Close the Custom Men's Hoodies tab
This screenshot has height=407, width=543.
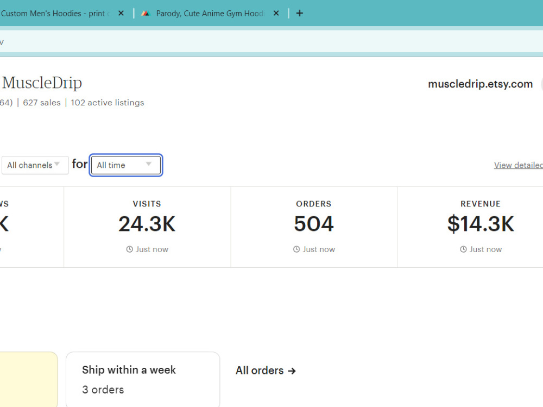point(121,13)
